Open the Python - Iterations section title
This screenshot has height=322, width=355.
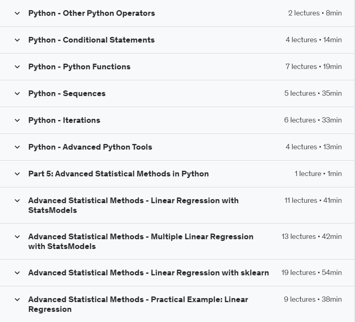point(64,120)
